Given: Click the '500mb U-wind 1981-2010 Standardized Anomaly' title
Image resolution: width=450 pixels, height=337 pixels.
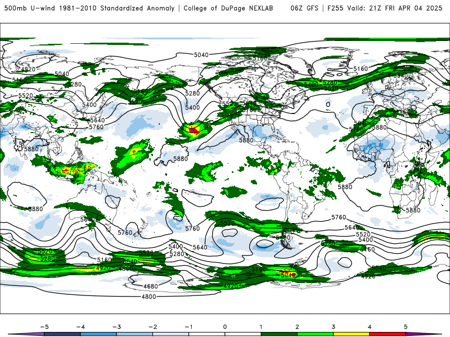Looking at the screenshot, I should (x=89, y=8).
